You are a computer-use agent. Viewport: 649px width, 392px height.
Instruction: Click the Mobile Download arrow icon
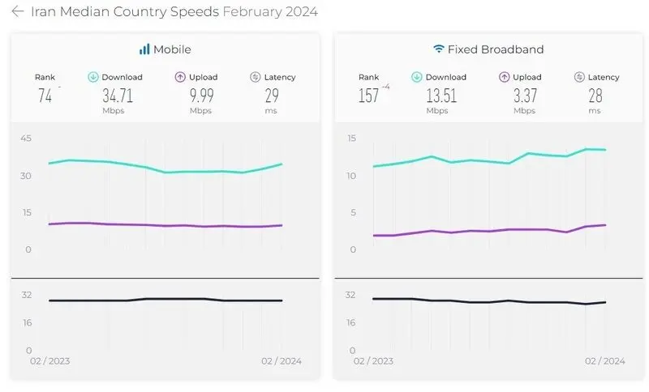pyautogui.click(x=93, y=77)
